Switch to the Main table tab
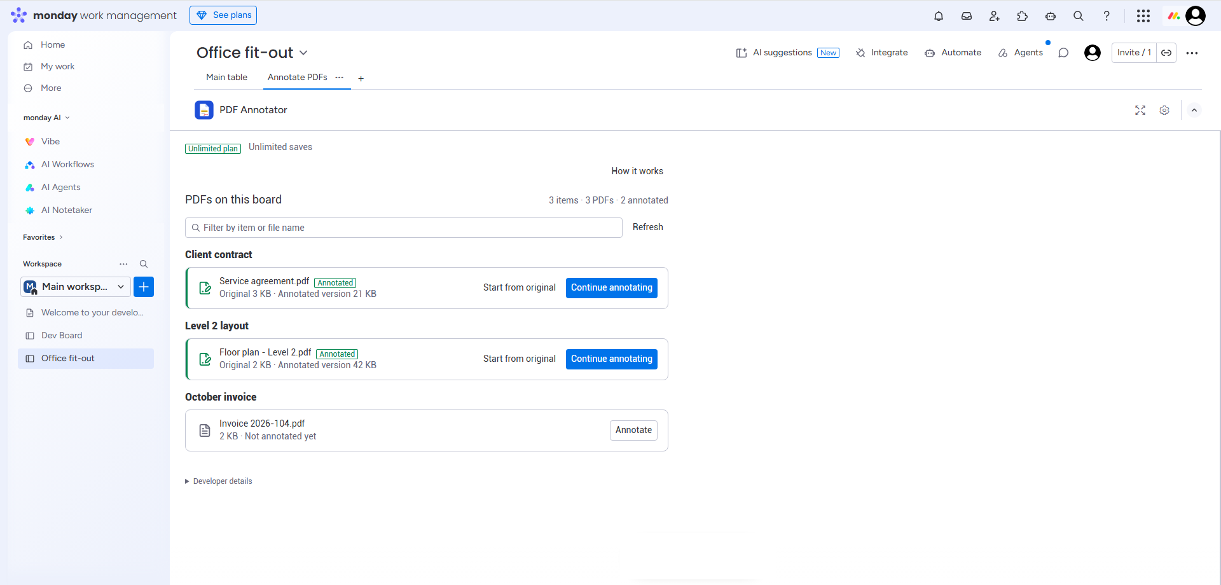The width and height of the screenshot is (1221, 585). point(226,77)
